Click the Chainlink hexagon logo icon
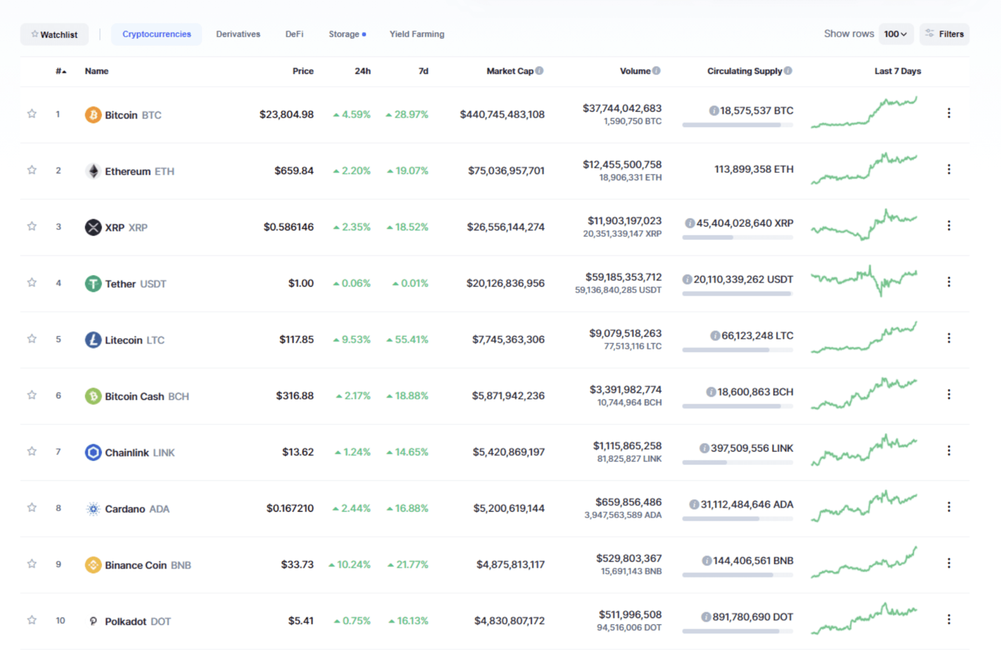The width and height of the screenshot is (1001, 651). [93, 452]
